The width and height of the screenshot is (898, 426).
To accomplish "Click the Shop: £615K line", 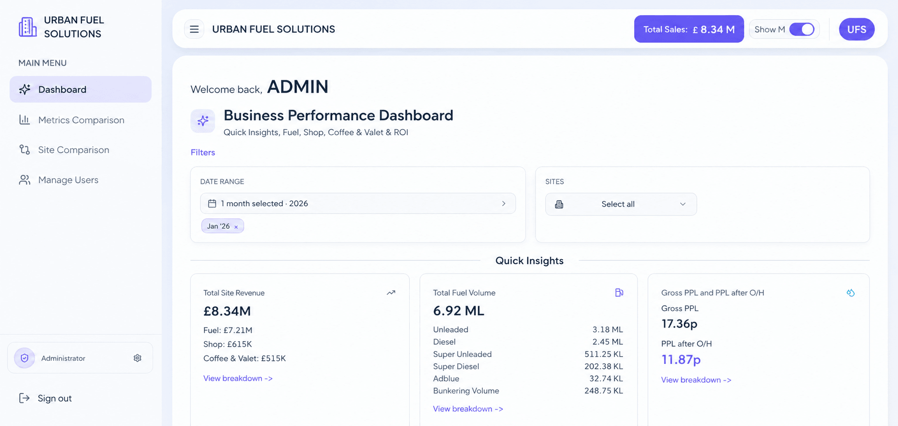I will [x=227, y=344].
